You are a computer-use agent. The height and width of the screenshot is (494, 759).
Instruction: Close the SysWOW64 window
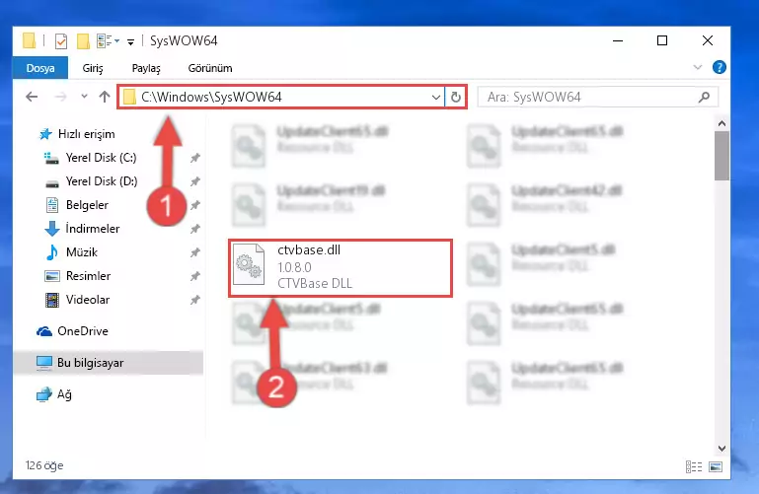point(708,40)
